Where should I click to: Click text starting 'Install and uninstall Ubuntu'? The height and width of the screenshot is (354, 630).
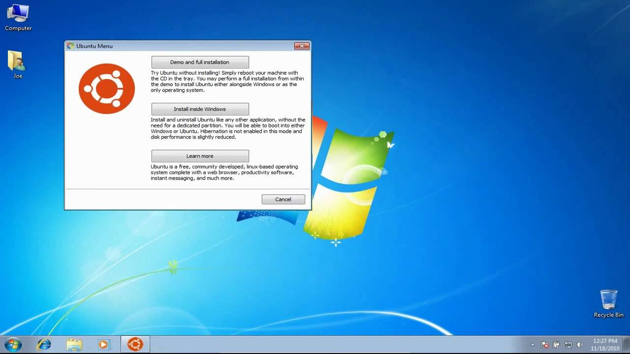click(228, 128)
